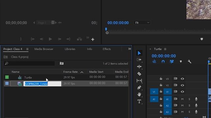Viewport: 211px width, 118px height.
Task: Solo audio track A1
Action: (189, 99)
